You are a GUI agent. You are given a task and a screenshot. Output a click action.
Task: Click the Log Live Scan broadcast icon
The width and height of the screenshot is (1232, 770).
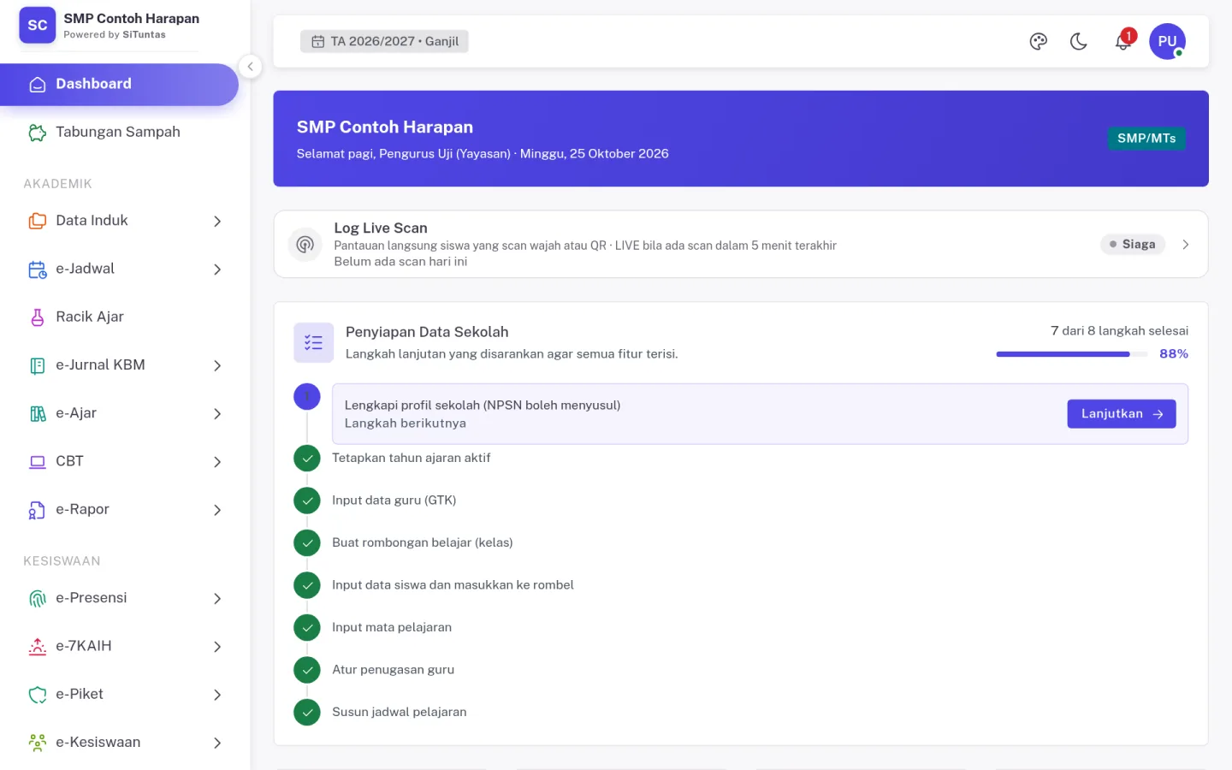click(x=305, y=245)
